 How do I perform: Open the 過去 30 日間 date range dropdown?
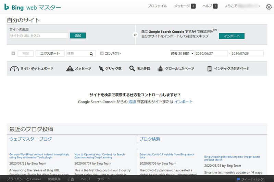click(182, 53)
